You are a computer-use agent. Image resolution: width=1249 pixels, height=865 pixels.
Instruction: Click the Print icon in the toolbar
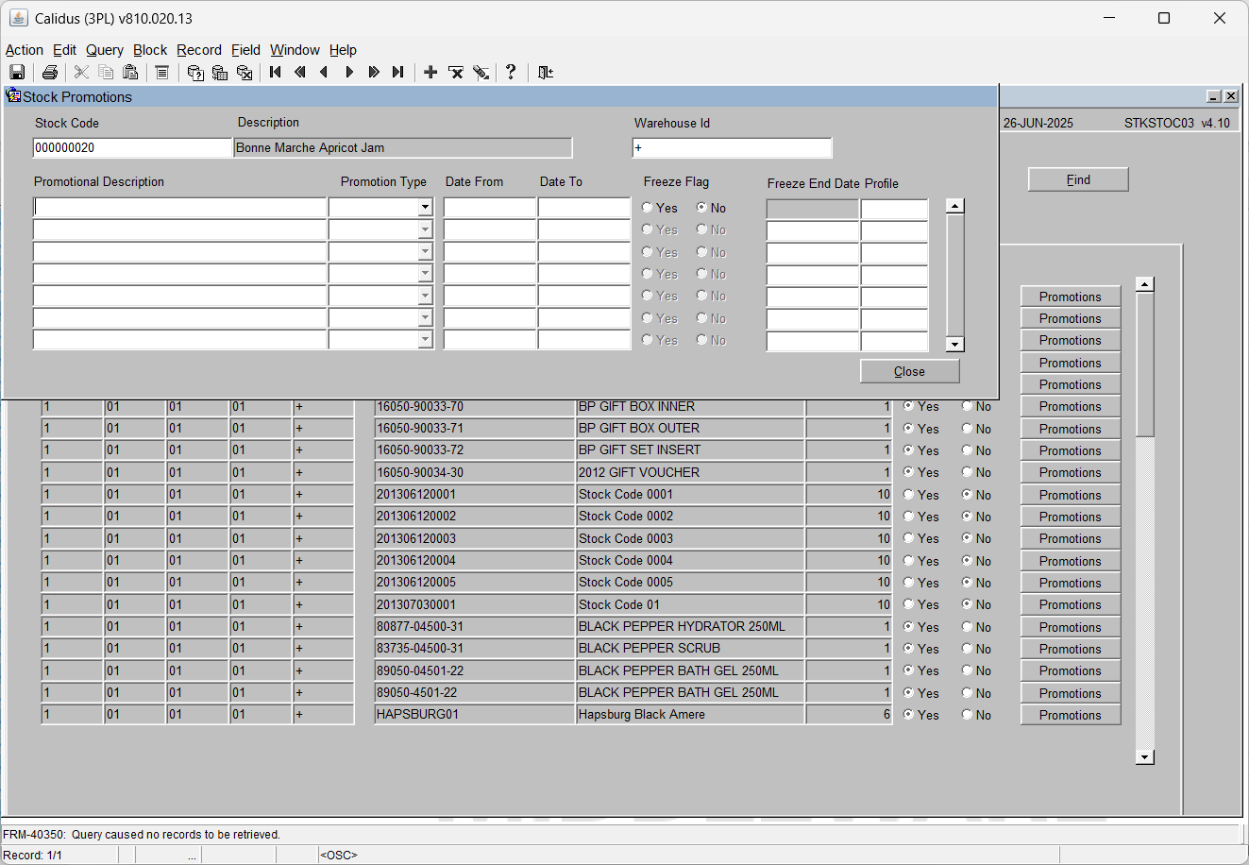click(x=50, y=73)
